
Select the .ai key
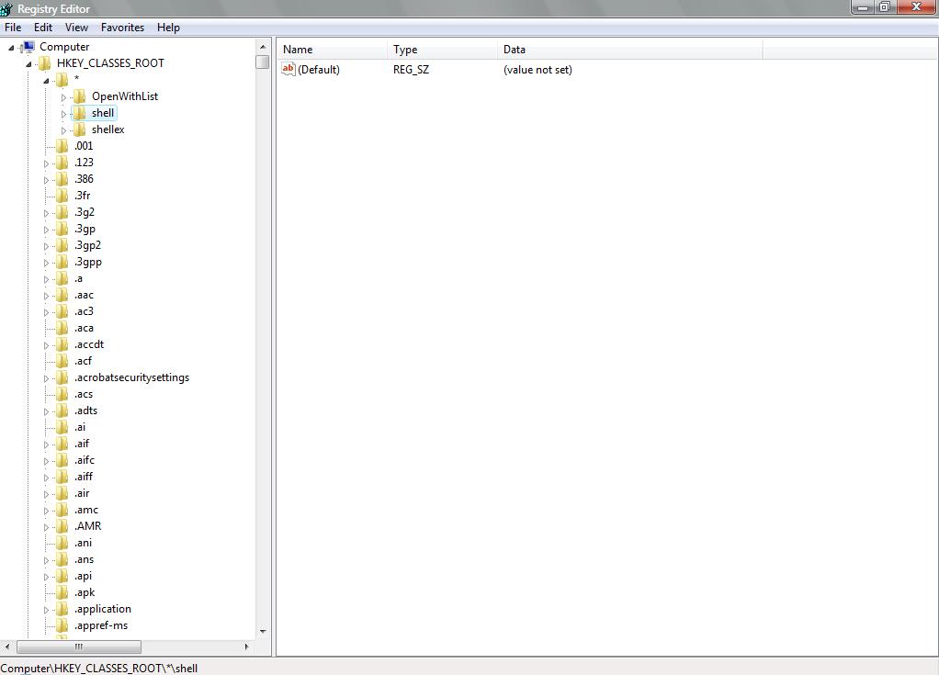(x=80, y=427)
